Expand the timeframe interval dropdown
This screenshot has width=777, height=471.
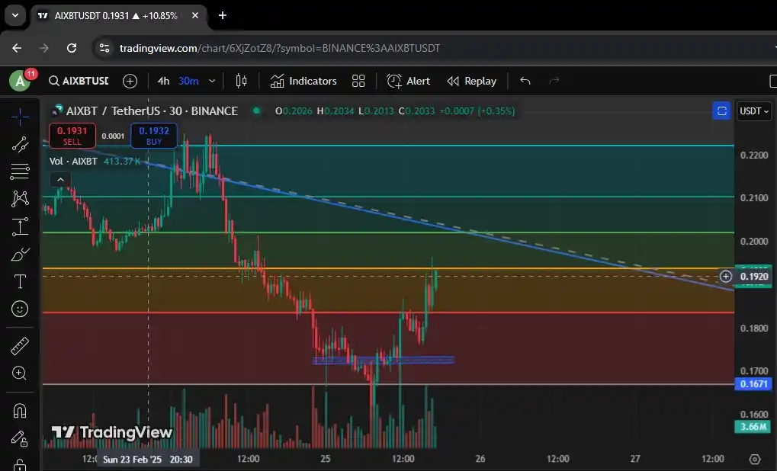212,81
